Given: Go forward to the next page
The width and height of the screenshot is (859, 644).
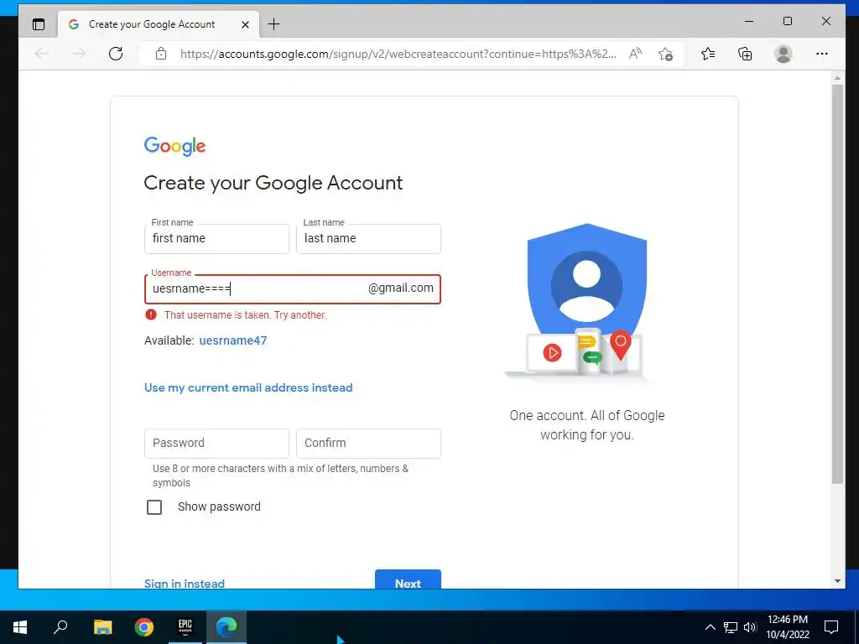Looking at the screenshot, I should click(79, 54).
